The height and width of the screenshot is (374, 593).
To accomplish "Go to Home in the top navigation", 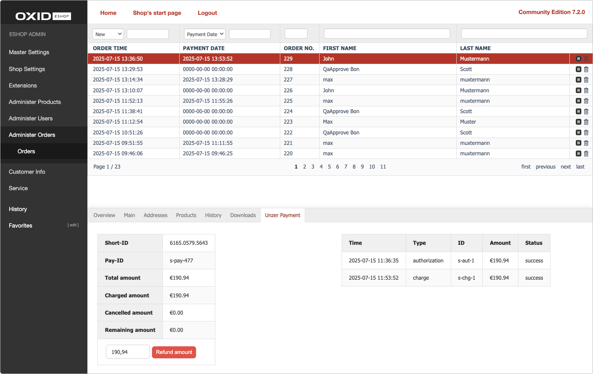I will click(108, 13).
